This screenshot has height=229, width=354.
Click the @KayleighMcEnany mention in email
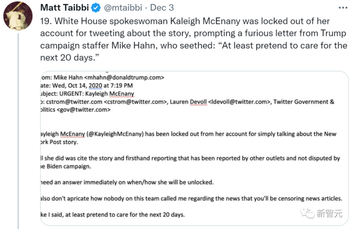(115, 134)
